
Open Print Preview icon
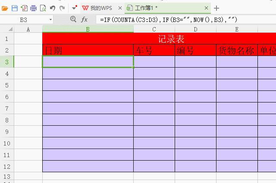43,8
